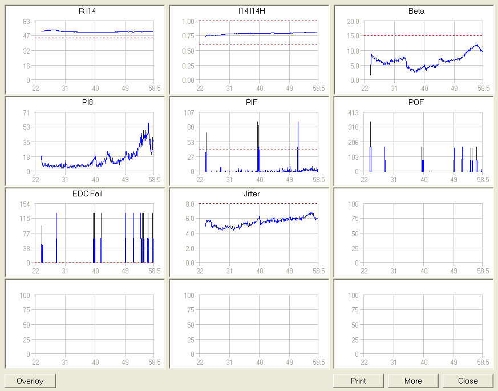Open the More options button
Screen dimensions: 498x391
413,381
